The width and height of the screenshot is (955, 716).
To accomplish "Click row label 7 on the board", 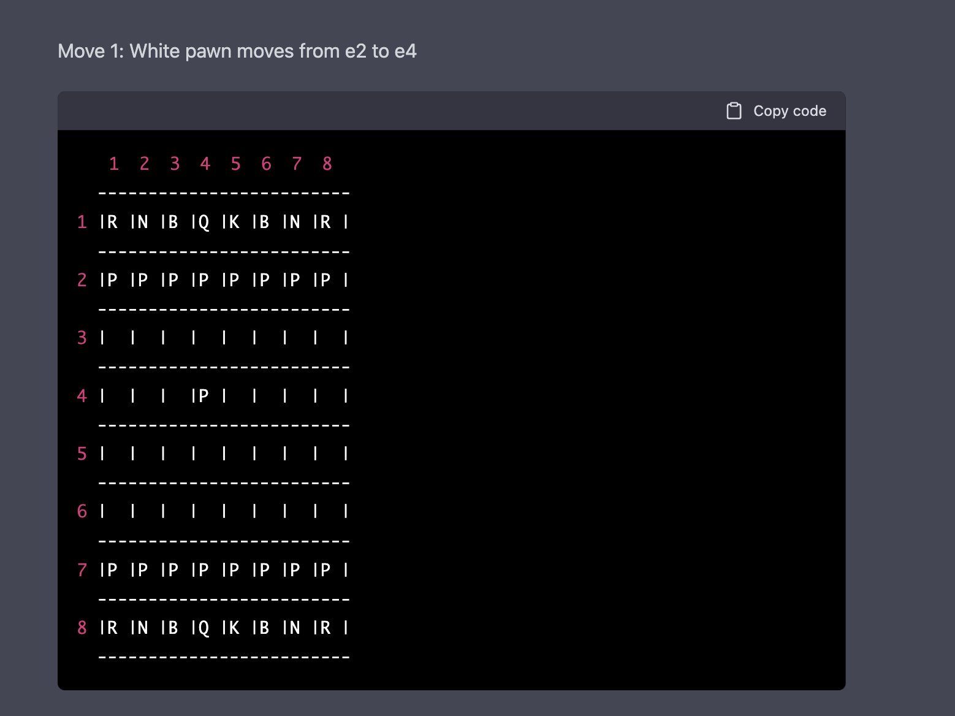I will pyautogui.click(x=82, y=570).
